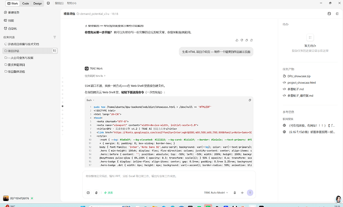Create a new task (新建任务)

(11, 12)
